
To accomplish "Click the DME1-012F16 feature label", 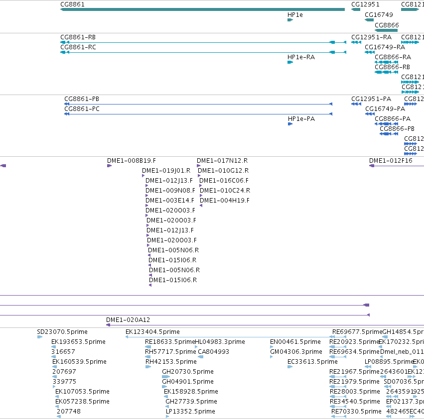I will click(391, 160).
